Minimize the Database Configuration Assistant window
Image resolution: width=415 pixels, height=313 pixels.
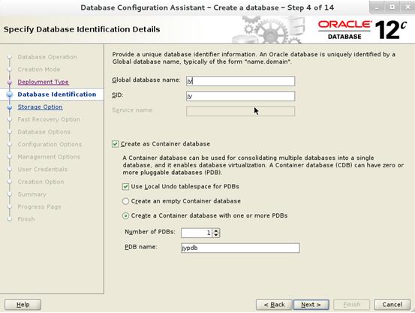pyautogui.click(x=377, y=8)
